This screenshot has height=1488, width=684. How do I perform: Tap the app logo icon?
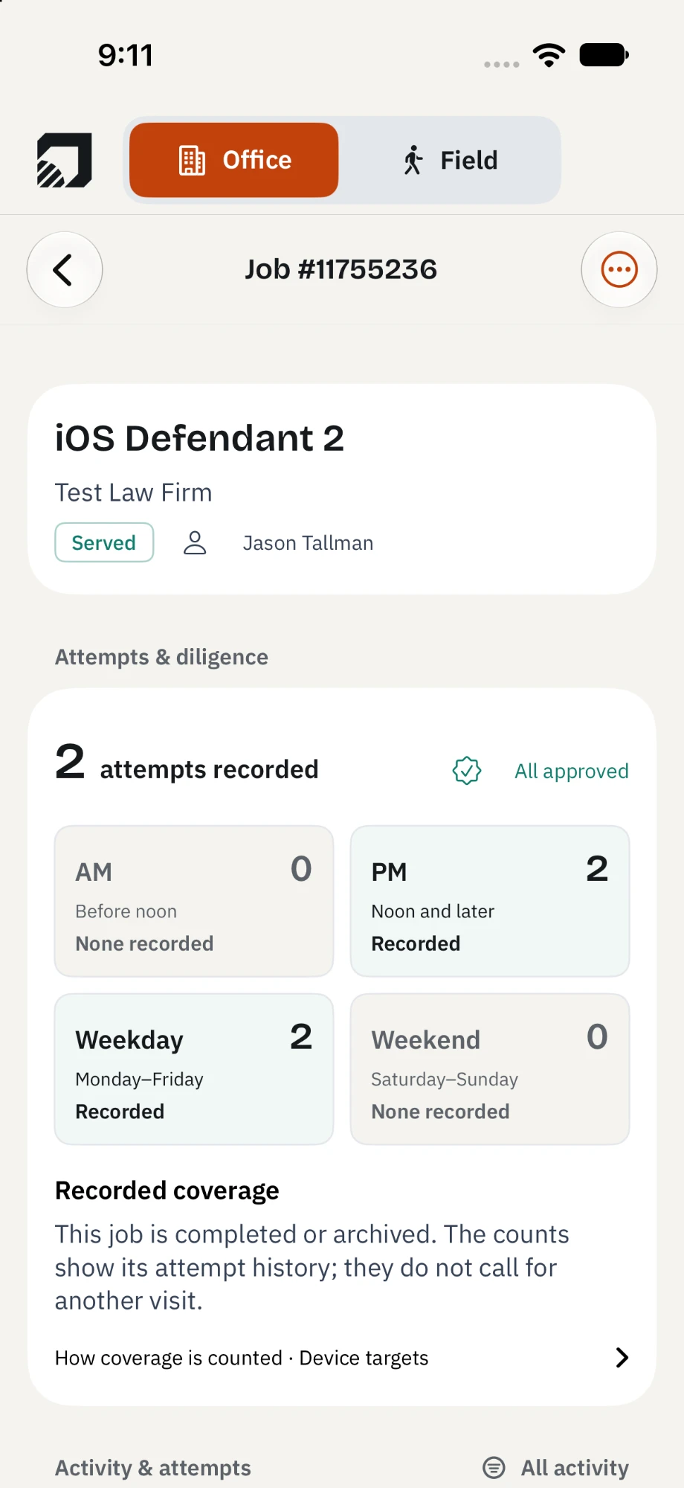pos(65,160)
